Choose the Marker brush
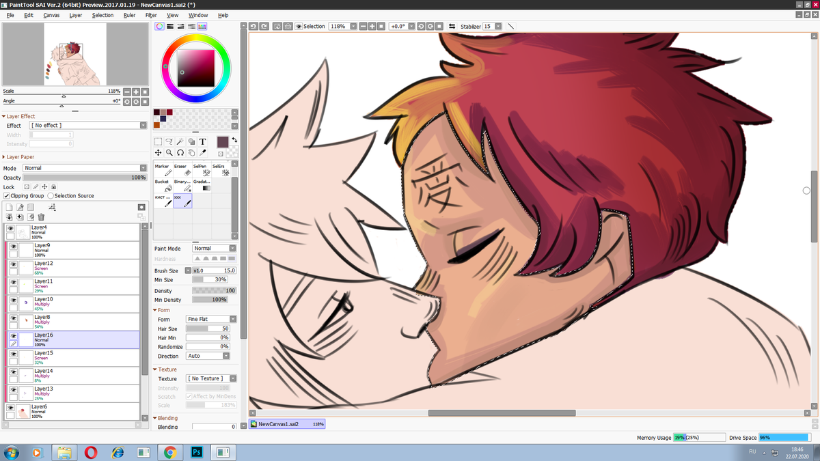This screenshot has height=461, width=820. click(163, 169)
